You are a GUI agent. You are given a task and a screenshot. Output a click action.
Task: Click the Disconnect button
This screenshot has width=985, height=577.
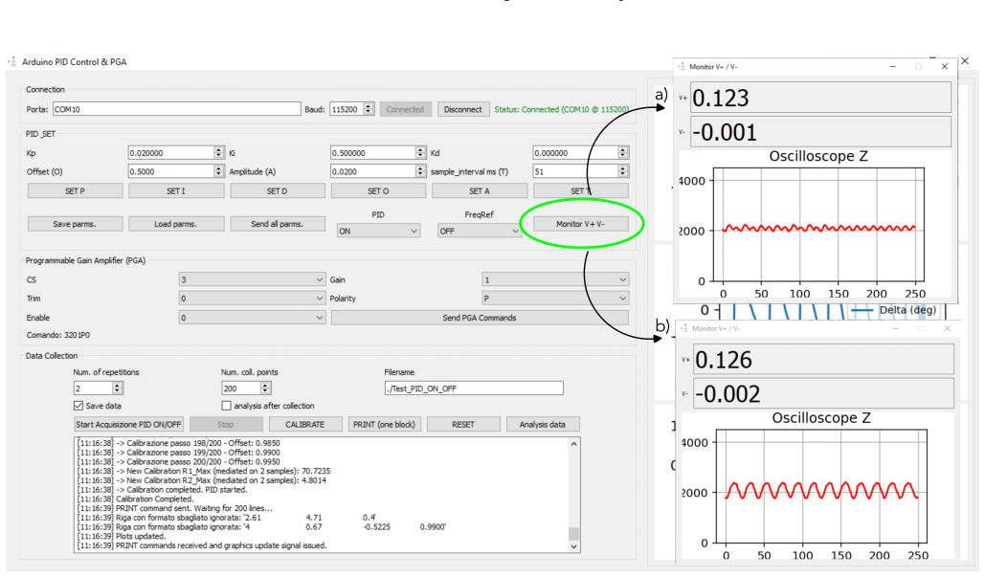(x=463, y=109)
